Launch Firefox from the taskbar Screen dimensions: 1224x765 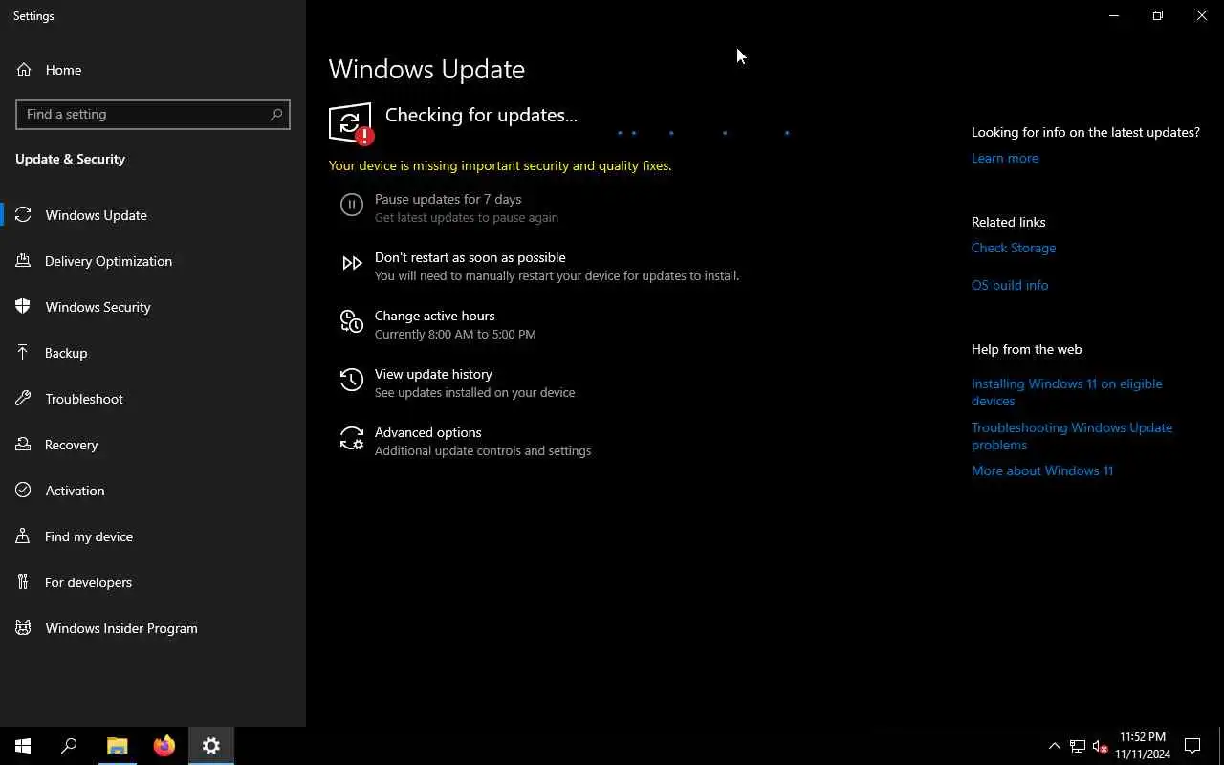[x=164, y=746]
